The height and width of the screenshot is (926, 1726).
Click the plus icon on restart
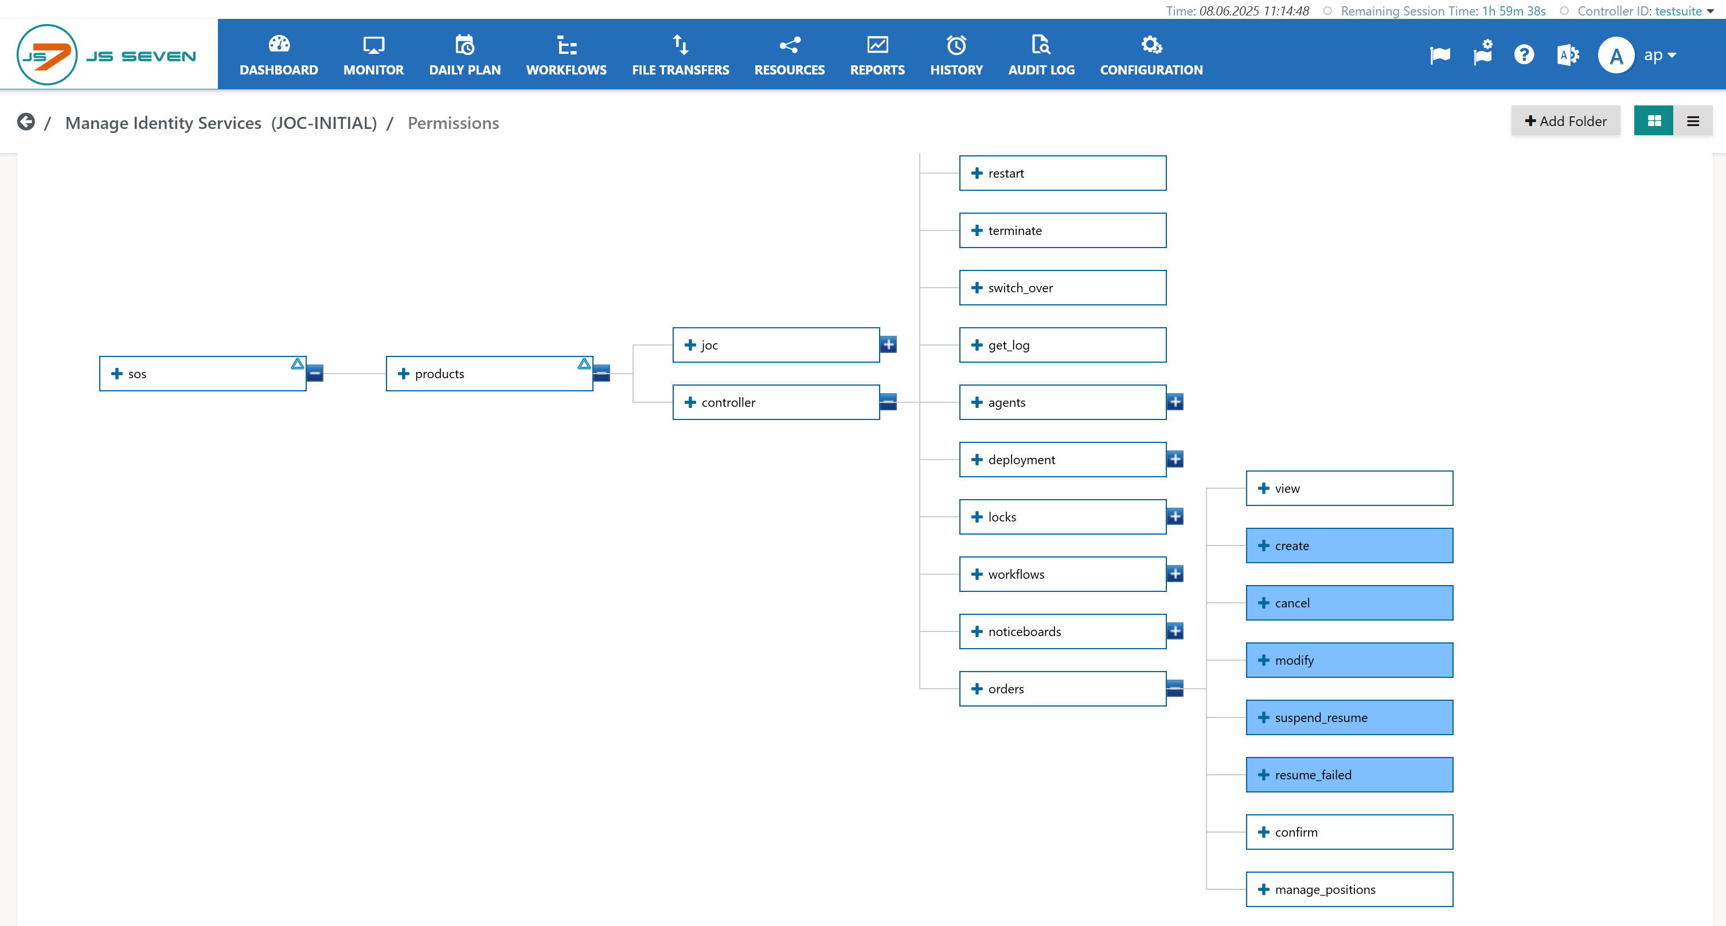click(977, 174)
